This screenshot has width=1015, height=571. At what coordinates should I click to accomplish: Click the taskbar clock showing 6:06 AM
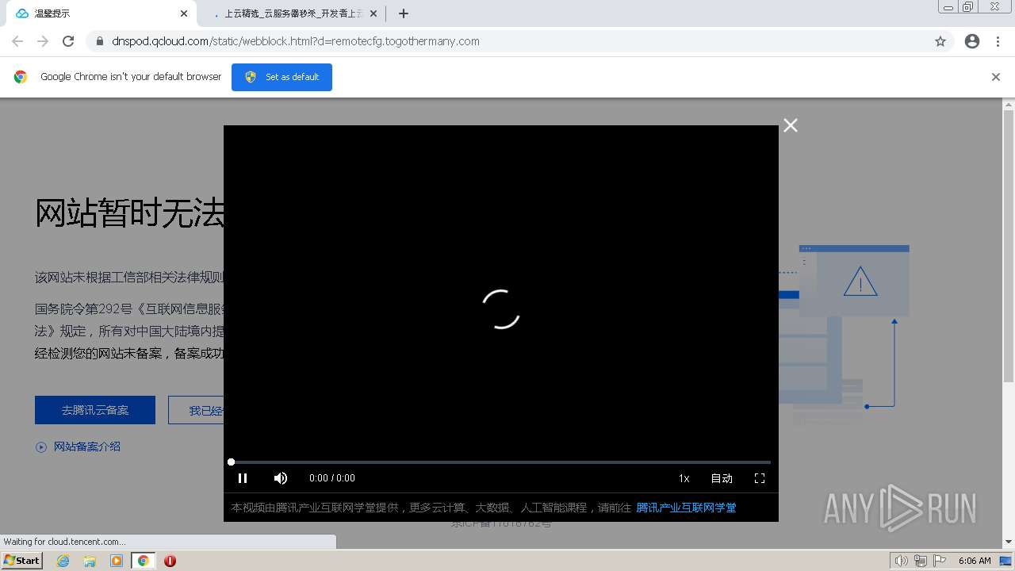pyautogui.click(x=975, y=561)
